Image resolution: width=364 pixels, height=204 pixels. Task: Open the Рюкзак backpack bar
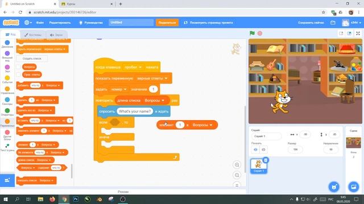pyautogui.click(x=123, y=192)
